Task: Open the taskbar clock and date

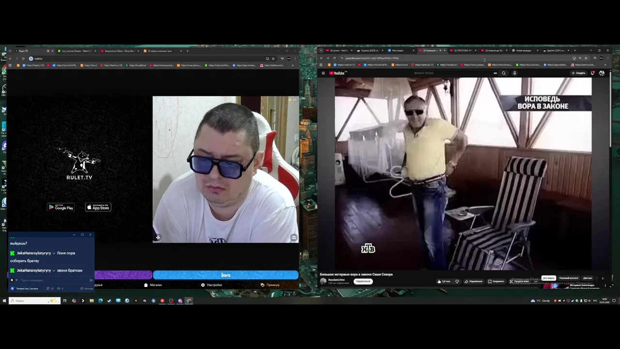Action: (604, 301)
